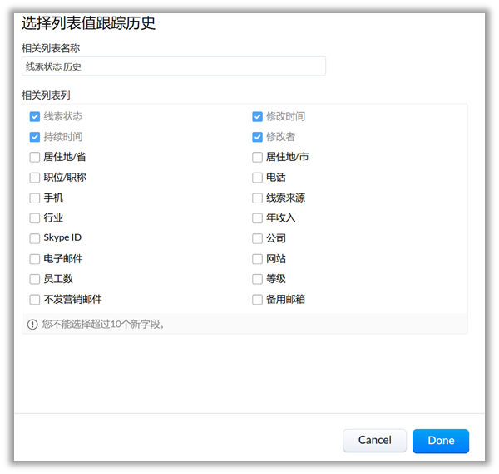
Task: Check the 不发营销邮件 checkbox
Action: pos(35,300)
